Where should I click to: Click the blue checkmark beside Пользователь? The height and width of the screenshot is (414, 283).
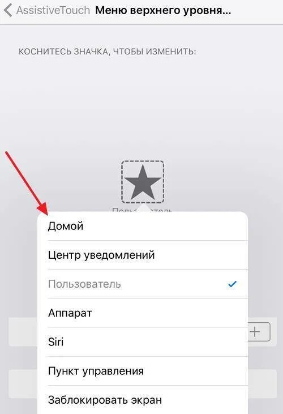click(x=233, y=284)
